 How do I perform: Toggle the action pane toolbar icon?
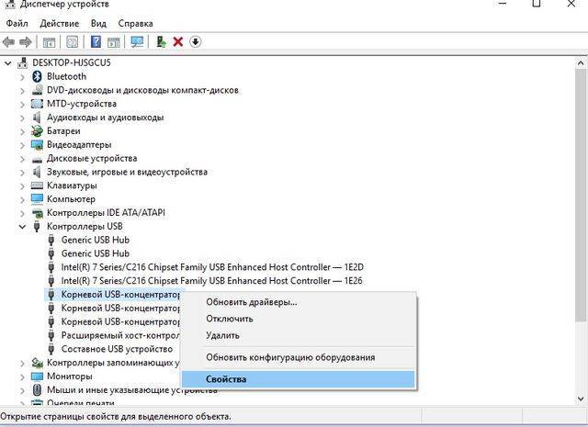[x=113, y=41]
